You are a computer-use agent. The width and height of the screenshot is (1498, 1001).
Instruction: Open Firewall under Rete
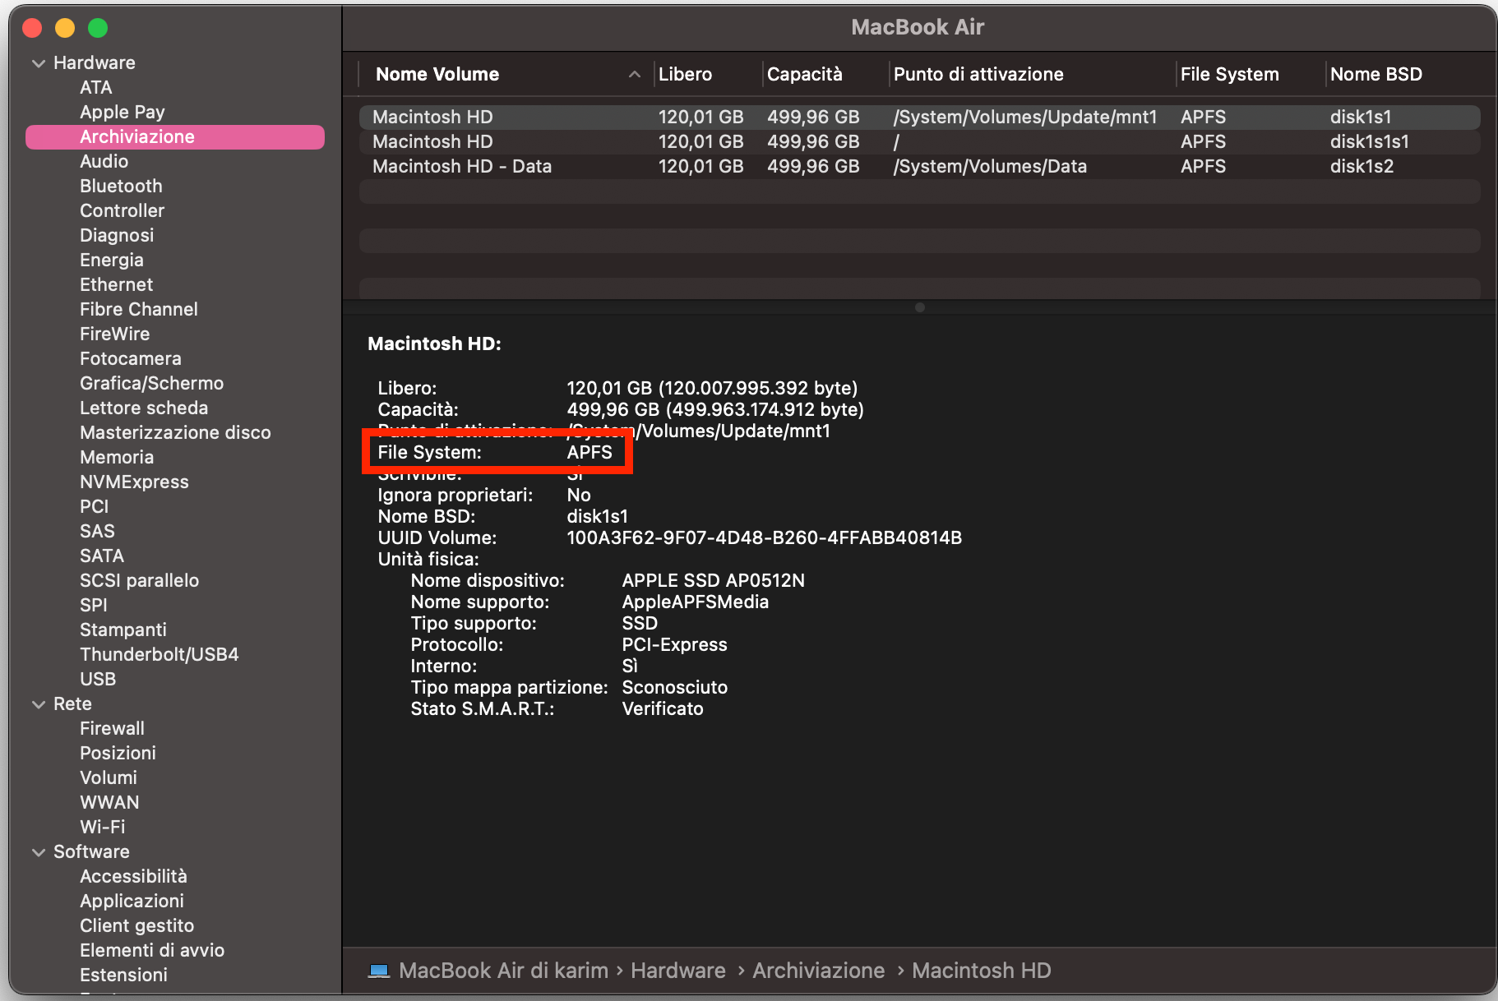click(x=112, y=728)
